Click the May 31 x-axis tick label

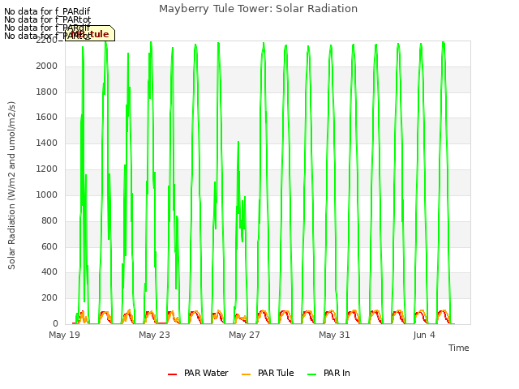(x=334, y=335)
